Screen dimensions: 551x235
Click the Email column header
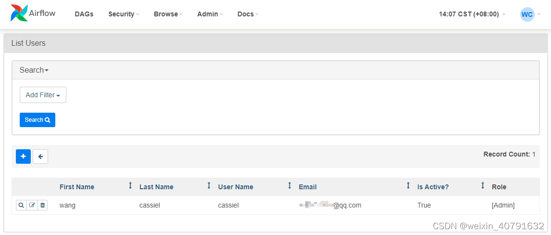pyautogui.click(x=308, y=187)
